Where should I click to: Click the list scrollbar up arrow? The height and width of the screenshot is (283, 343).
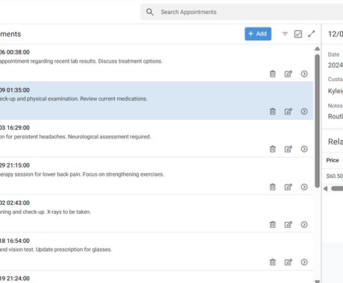pyautogui.click(x=317, y=48)
